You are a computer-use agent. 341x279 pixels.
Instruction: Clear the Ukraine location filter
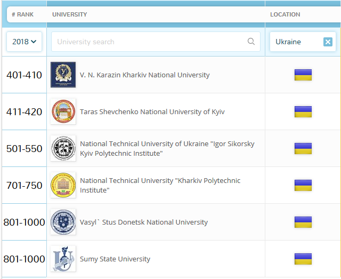(x=328, y=42)
